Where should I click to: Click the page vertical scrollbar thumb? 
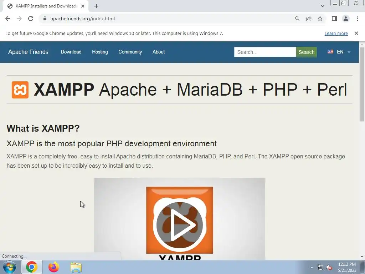(x=362, y=84)
